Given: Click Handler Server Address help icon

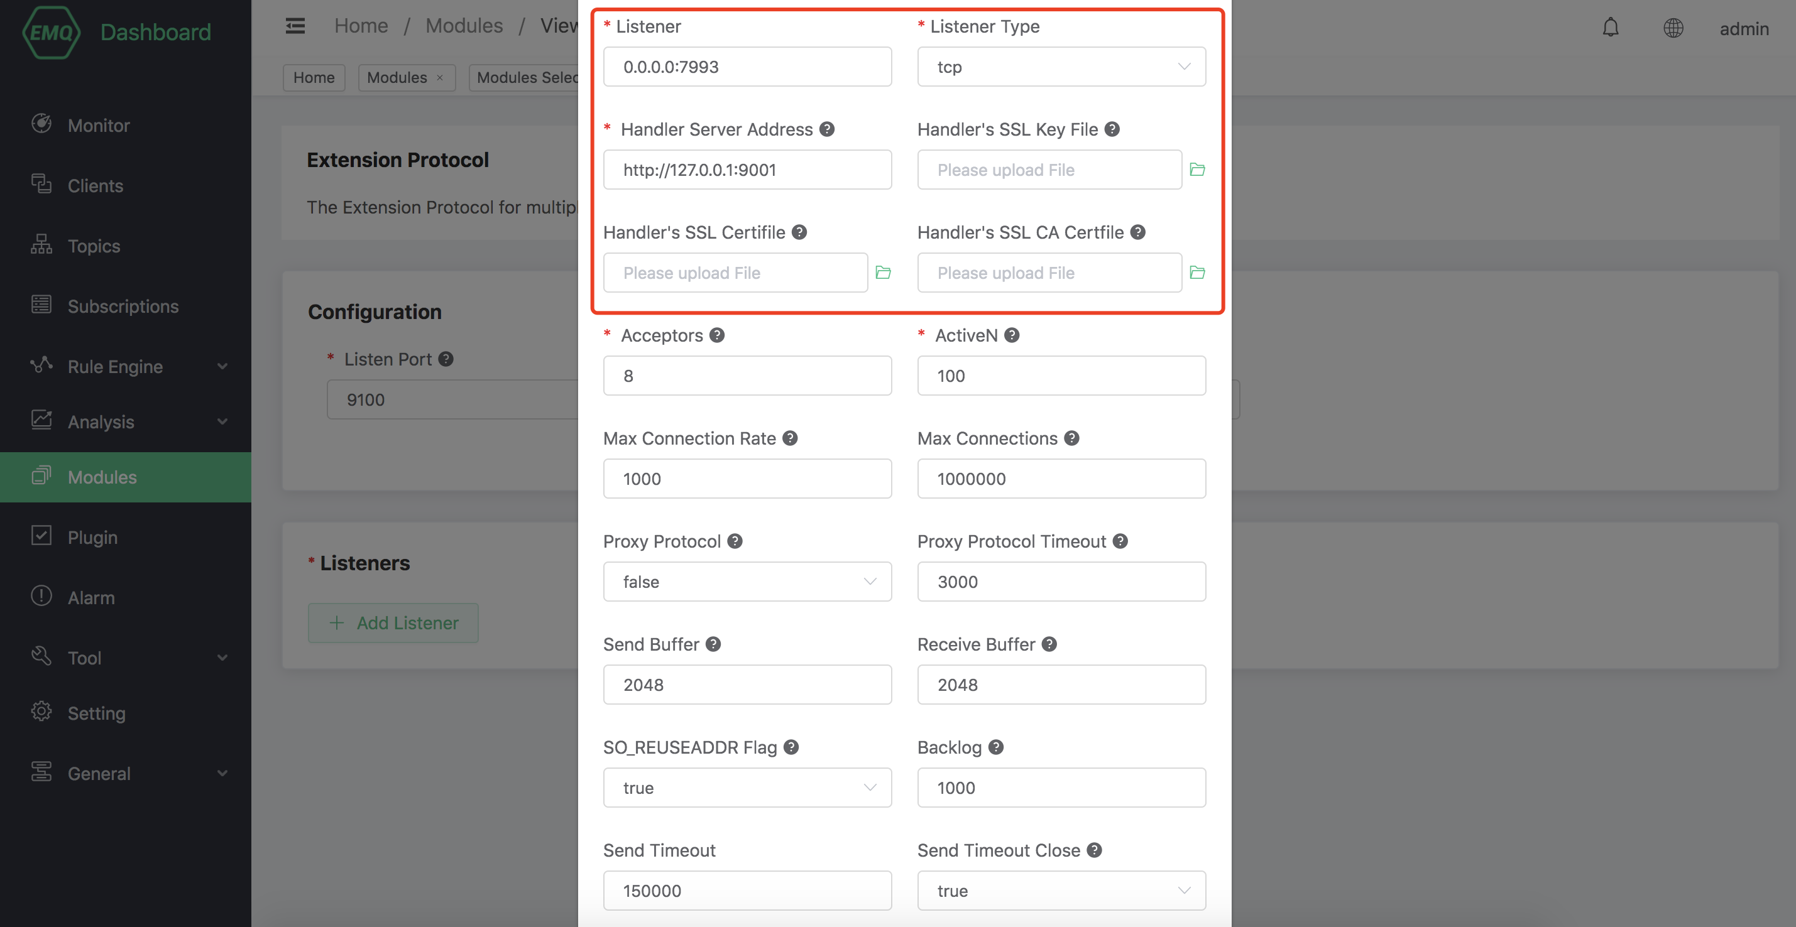Looking at the screenshot, I should [x=827, y=129].
